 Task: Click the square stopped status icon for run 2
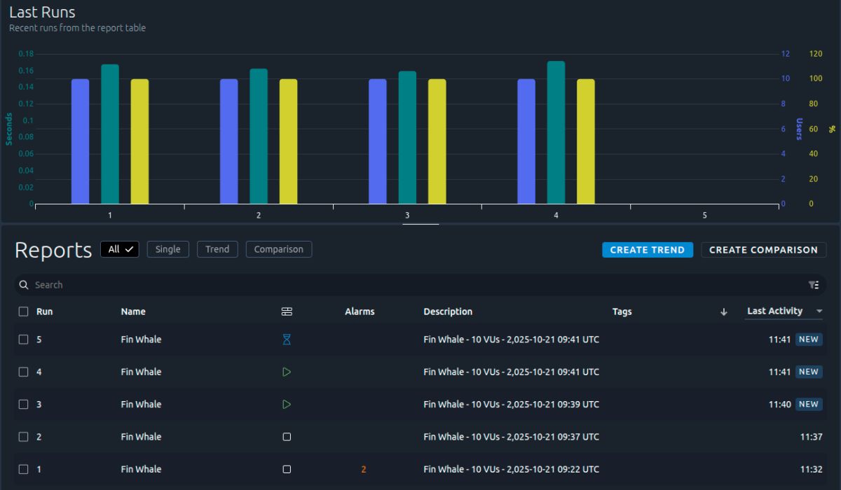pyautogui.click(x=287, y=437)
